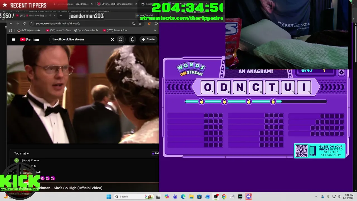This screenshot has height=201, width=357.
Task: Open the '8 OBS tips to make...' bookmark
Action: 30,30
